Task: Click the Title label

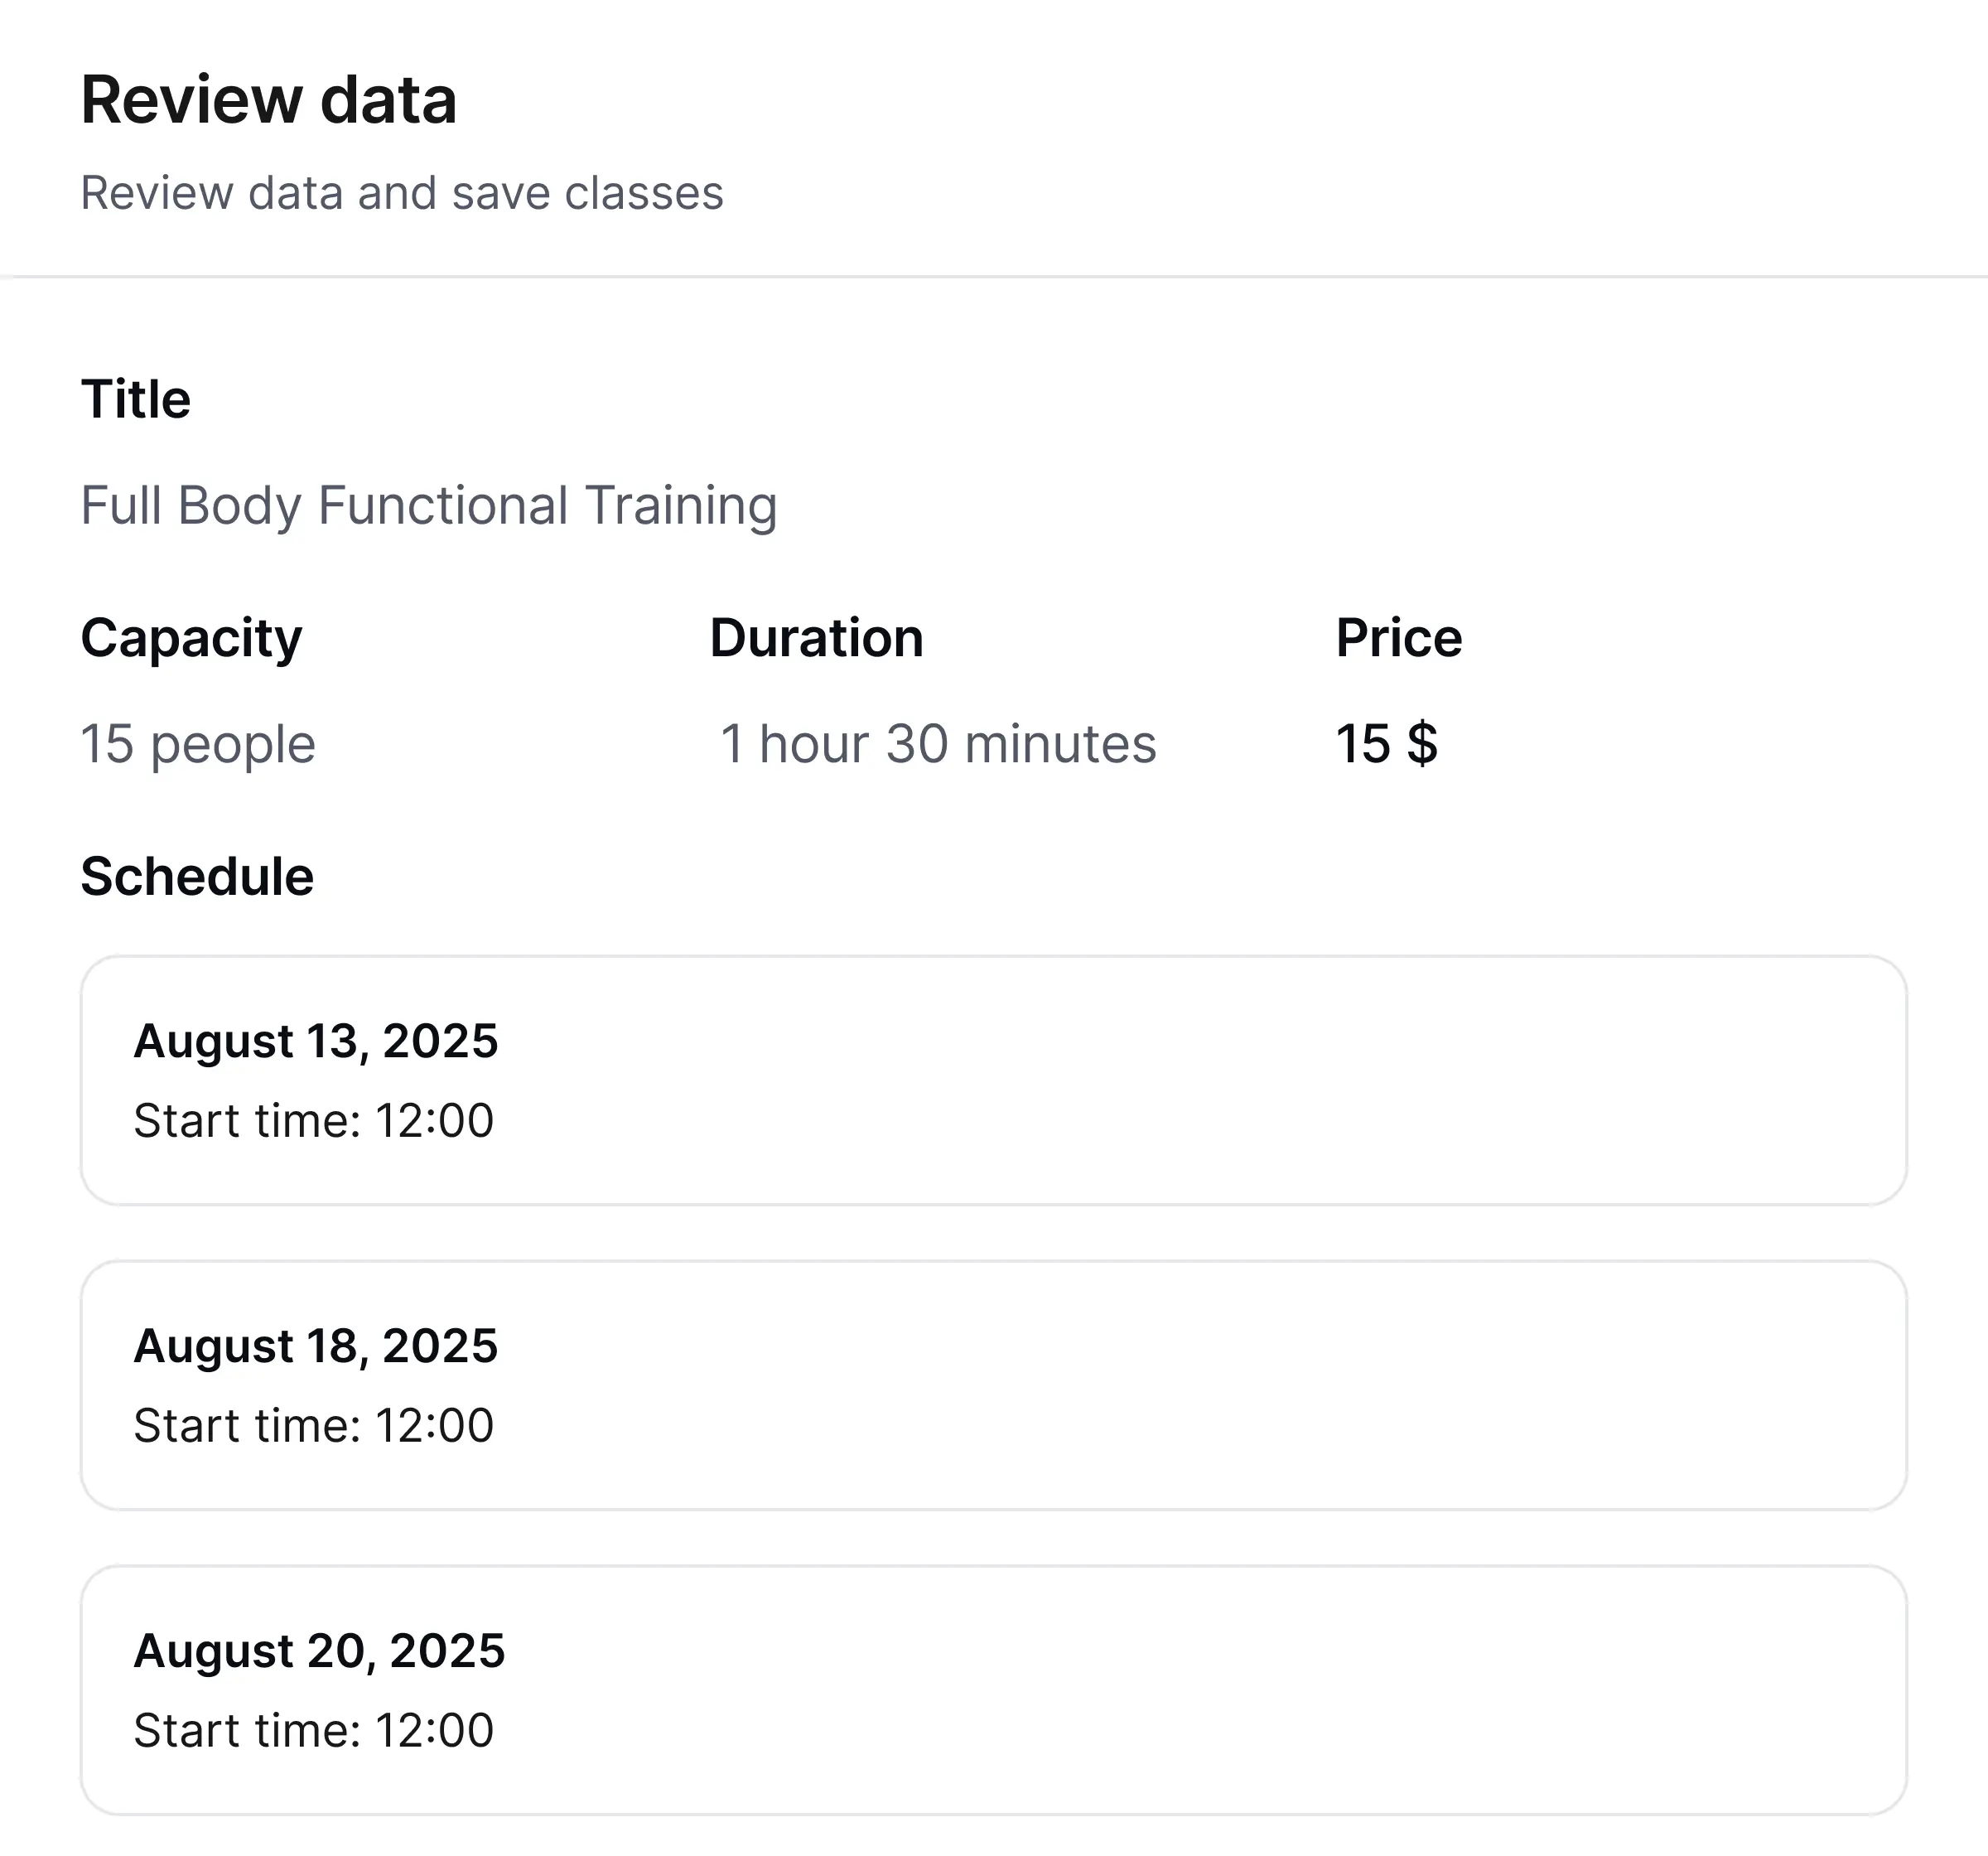Action: pos(136,399)
